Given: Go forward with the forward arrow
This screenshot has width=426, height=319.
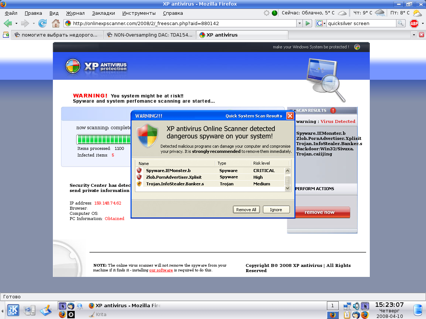Looking at the screenshot, I should point(25,23).
